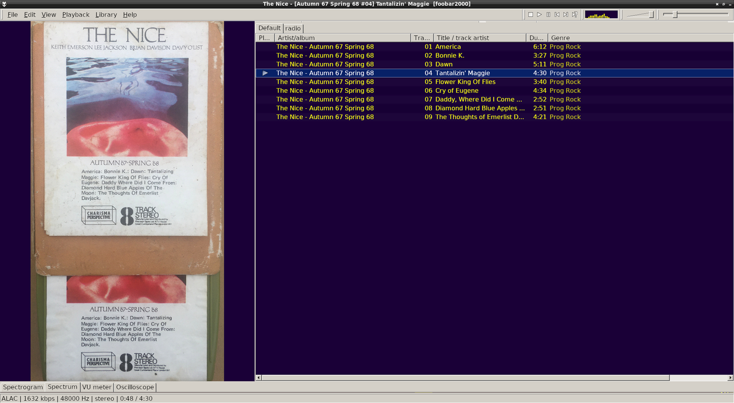This screenshot has height=403, width=734.
Task: Click the album art cover image
Action: coord(127,201)
